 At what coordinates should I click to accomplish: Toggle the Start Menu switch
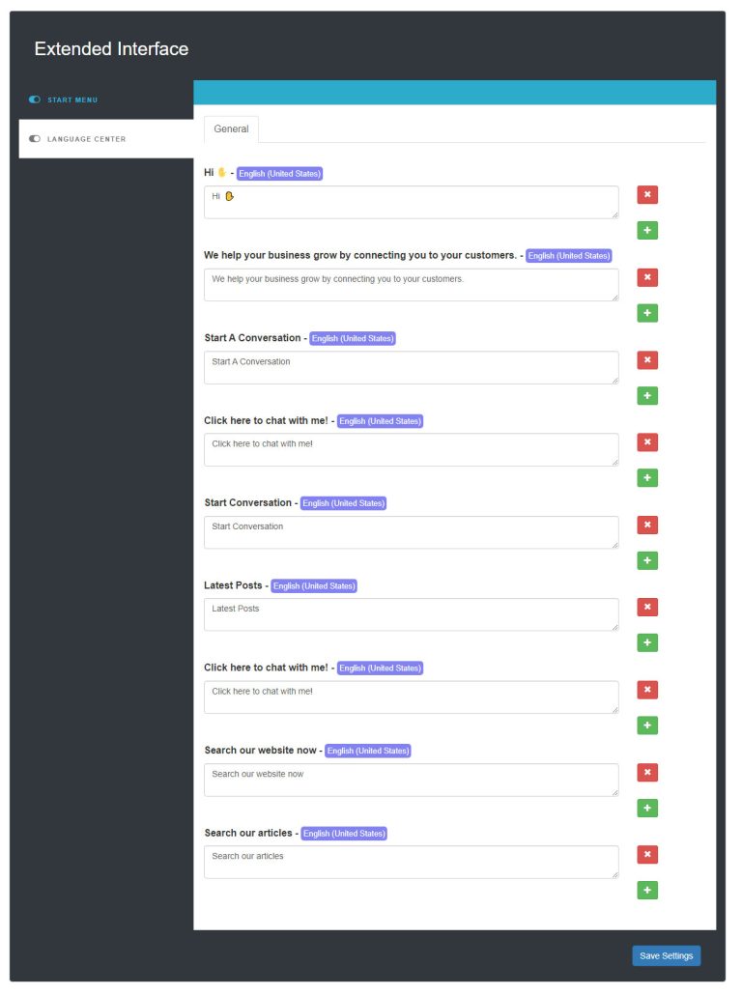click(34, 99)
